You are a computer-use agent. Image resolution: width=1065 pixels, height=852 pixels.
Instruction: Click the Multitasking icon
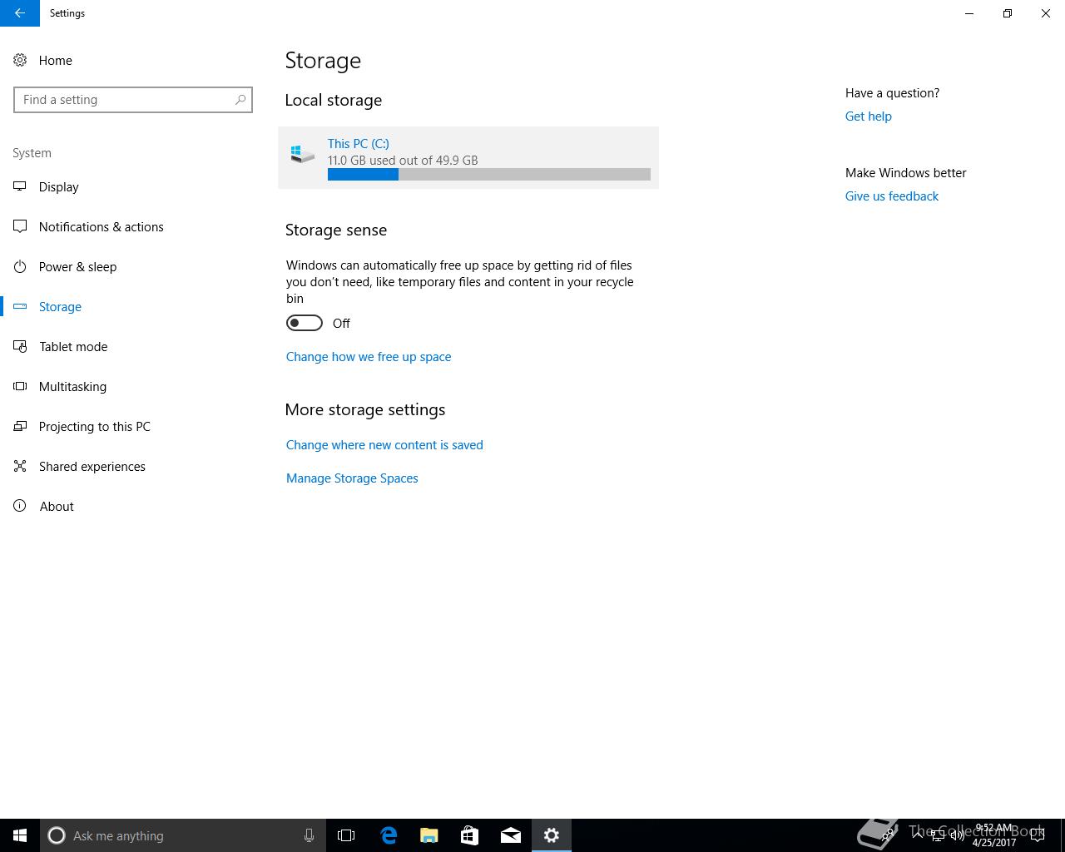pos(20,386)
